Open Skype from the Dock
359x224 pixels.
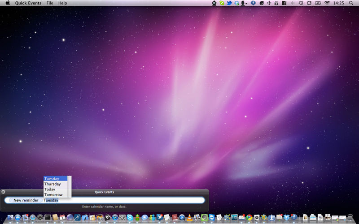130,217
